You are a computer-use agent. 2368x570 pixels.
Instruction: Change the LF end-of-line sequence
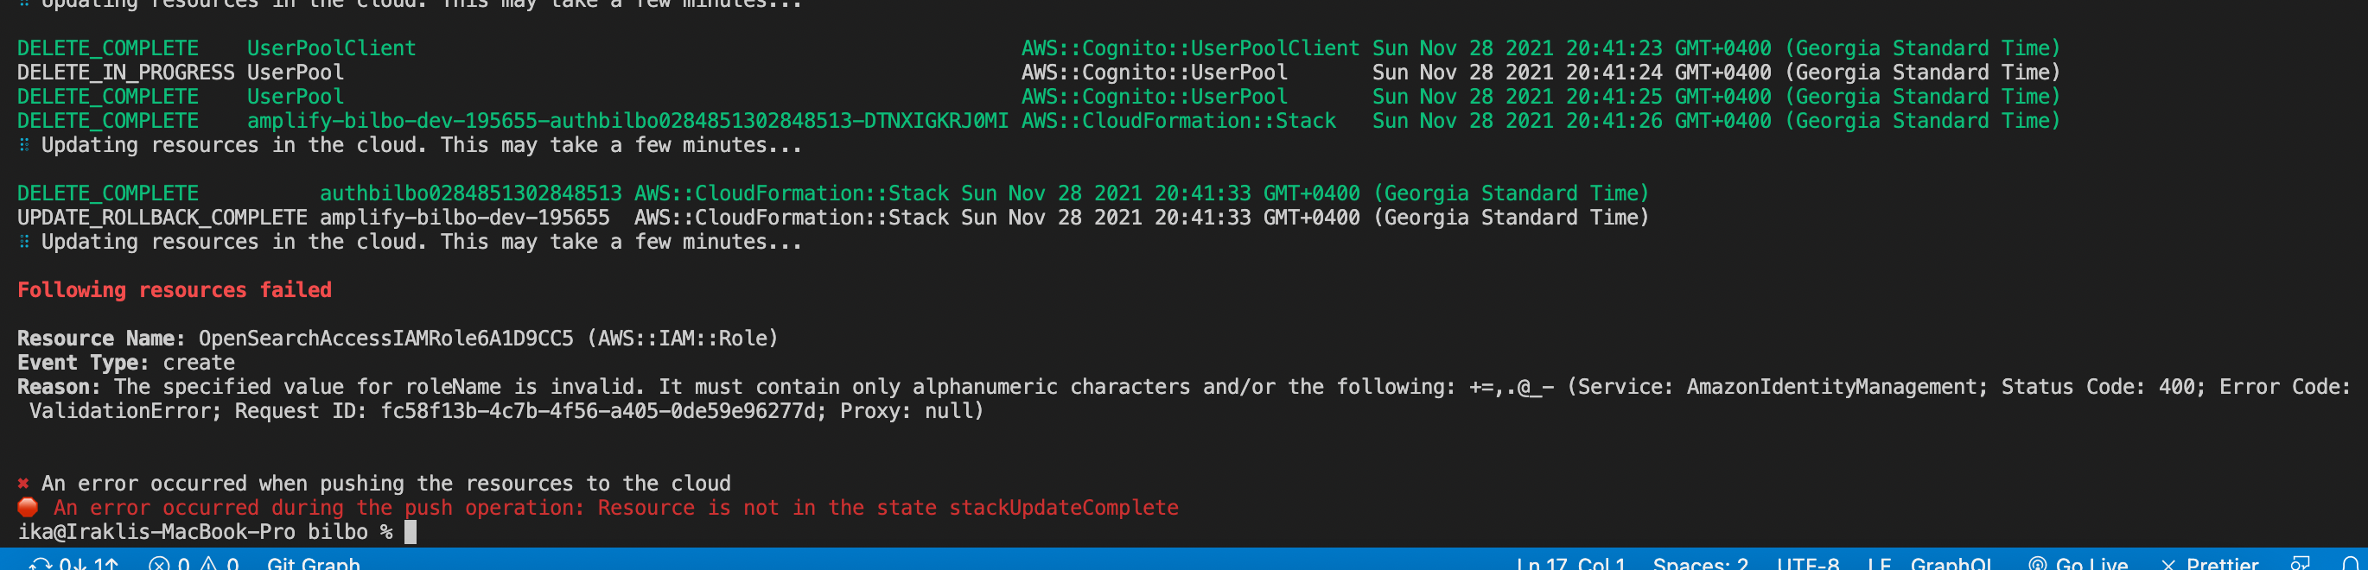click(1879, 562)
